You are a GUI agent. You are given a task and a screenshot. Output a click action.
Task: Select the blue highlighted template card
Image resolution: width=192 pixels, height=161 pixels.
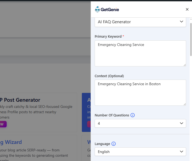86,112
